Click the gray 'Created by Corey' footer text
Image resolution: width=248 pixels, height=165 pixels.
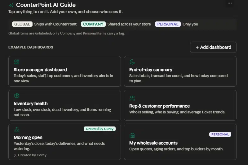coord(32,155)
